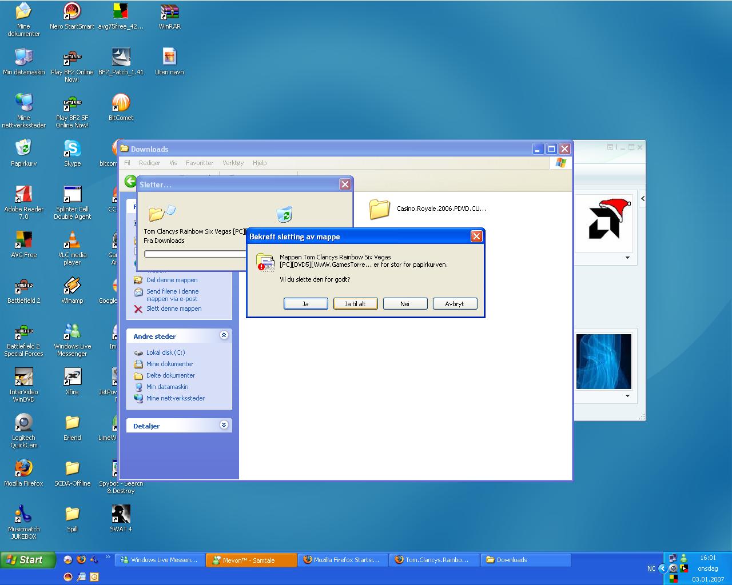Open BitComet desktop icon
Viewport: 732px width, 585px height.
point(121,107)
